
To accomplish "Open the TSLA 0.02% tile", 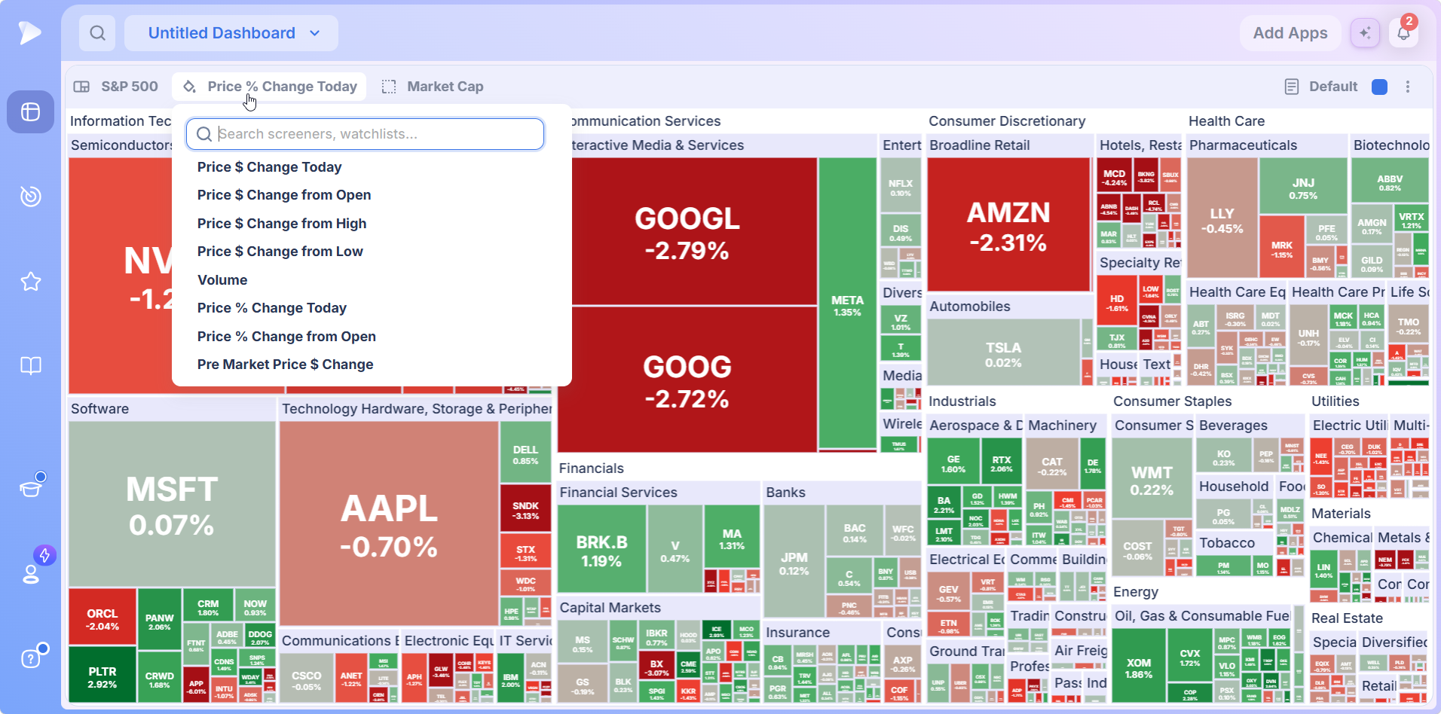I will coord(1003,352).
